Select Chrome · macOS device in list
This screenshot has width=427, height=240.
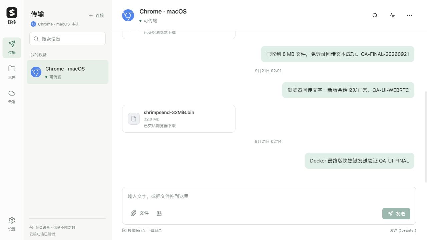point(67,72)
